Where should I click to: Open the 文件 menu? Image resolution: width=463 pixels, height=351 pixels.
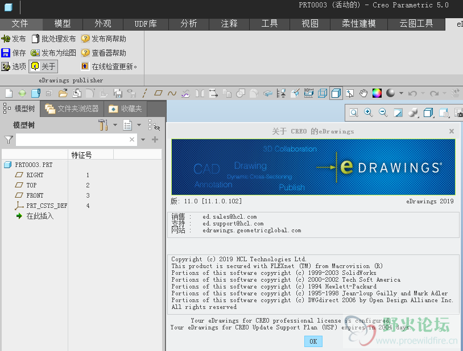pos(20,24)
